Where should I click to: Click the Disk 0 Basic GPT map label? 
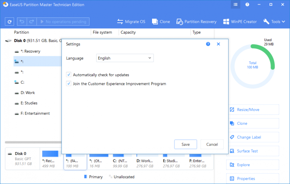coord(22,159)
